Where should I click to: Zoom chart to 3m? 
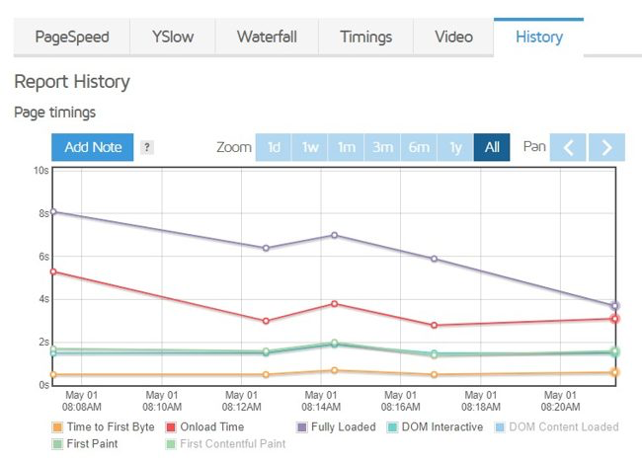[x=382, y=147]
